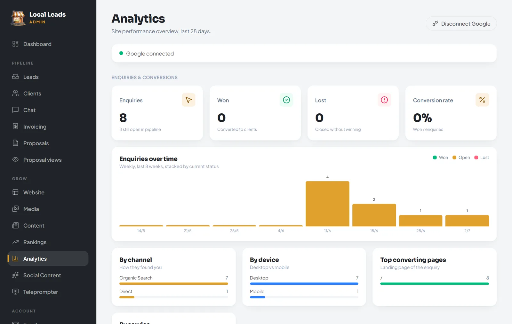
Task: Click the Mobile device row label
Action: (x=257, y=291)
